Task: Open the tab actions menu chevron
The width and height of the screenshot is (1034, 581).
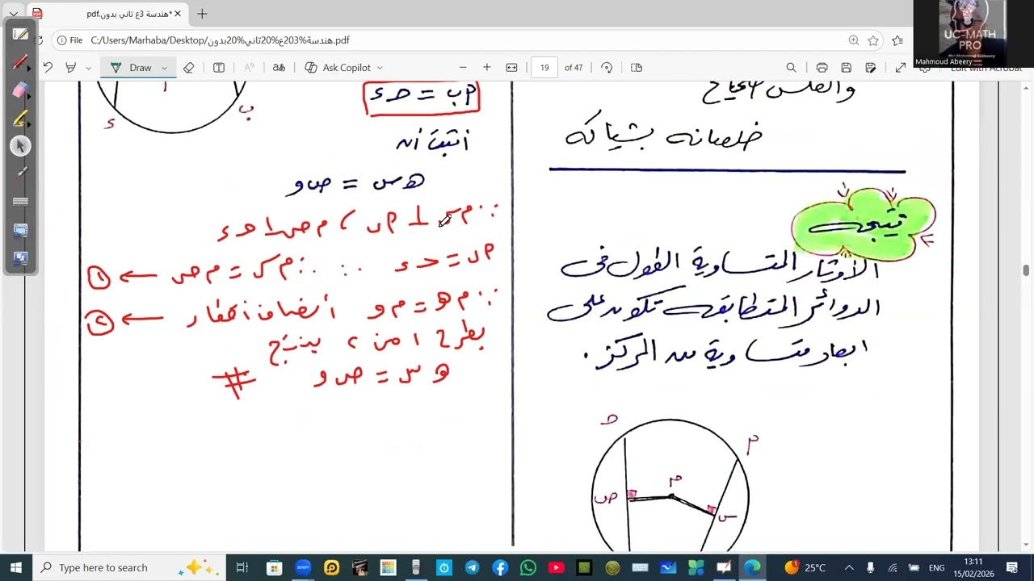Action: 14,14
